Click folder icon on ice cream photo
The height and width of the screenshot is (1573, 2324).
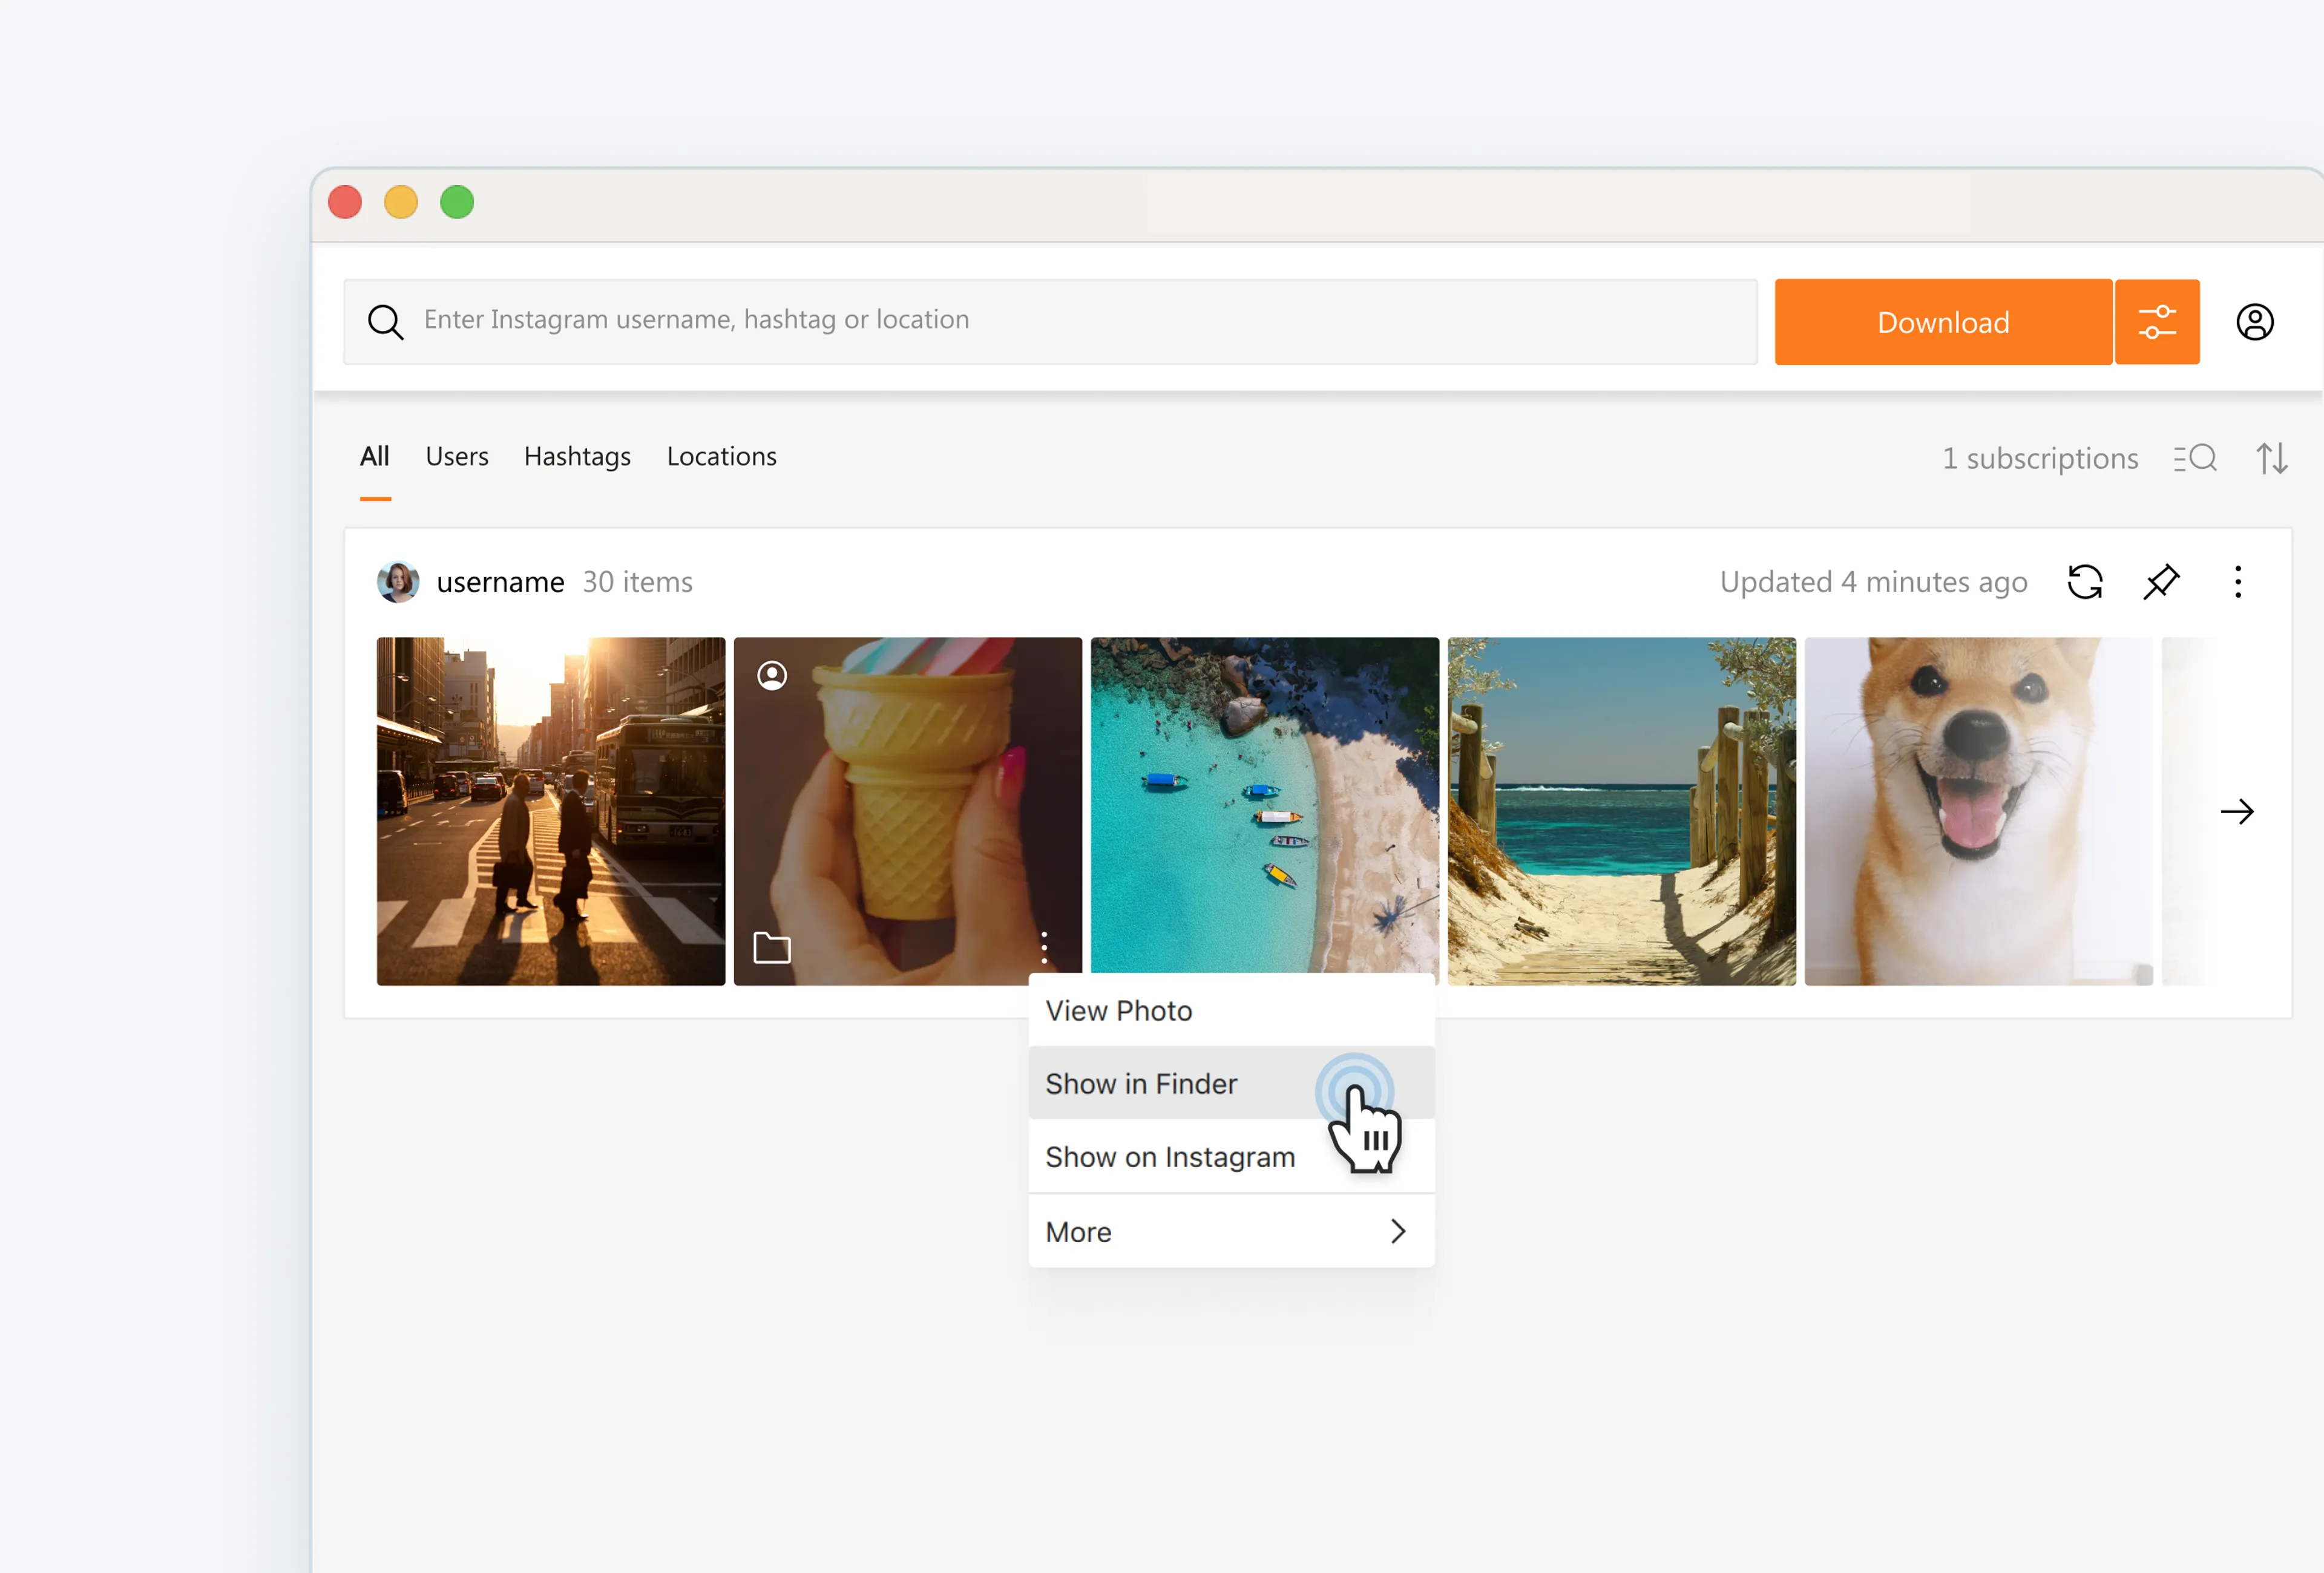771,946
